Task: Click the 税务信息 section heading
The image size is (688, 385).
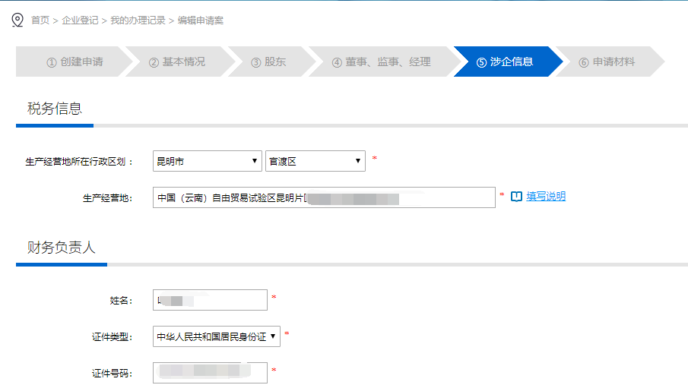Action: (55, 109)
